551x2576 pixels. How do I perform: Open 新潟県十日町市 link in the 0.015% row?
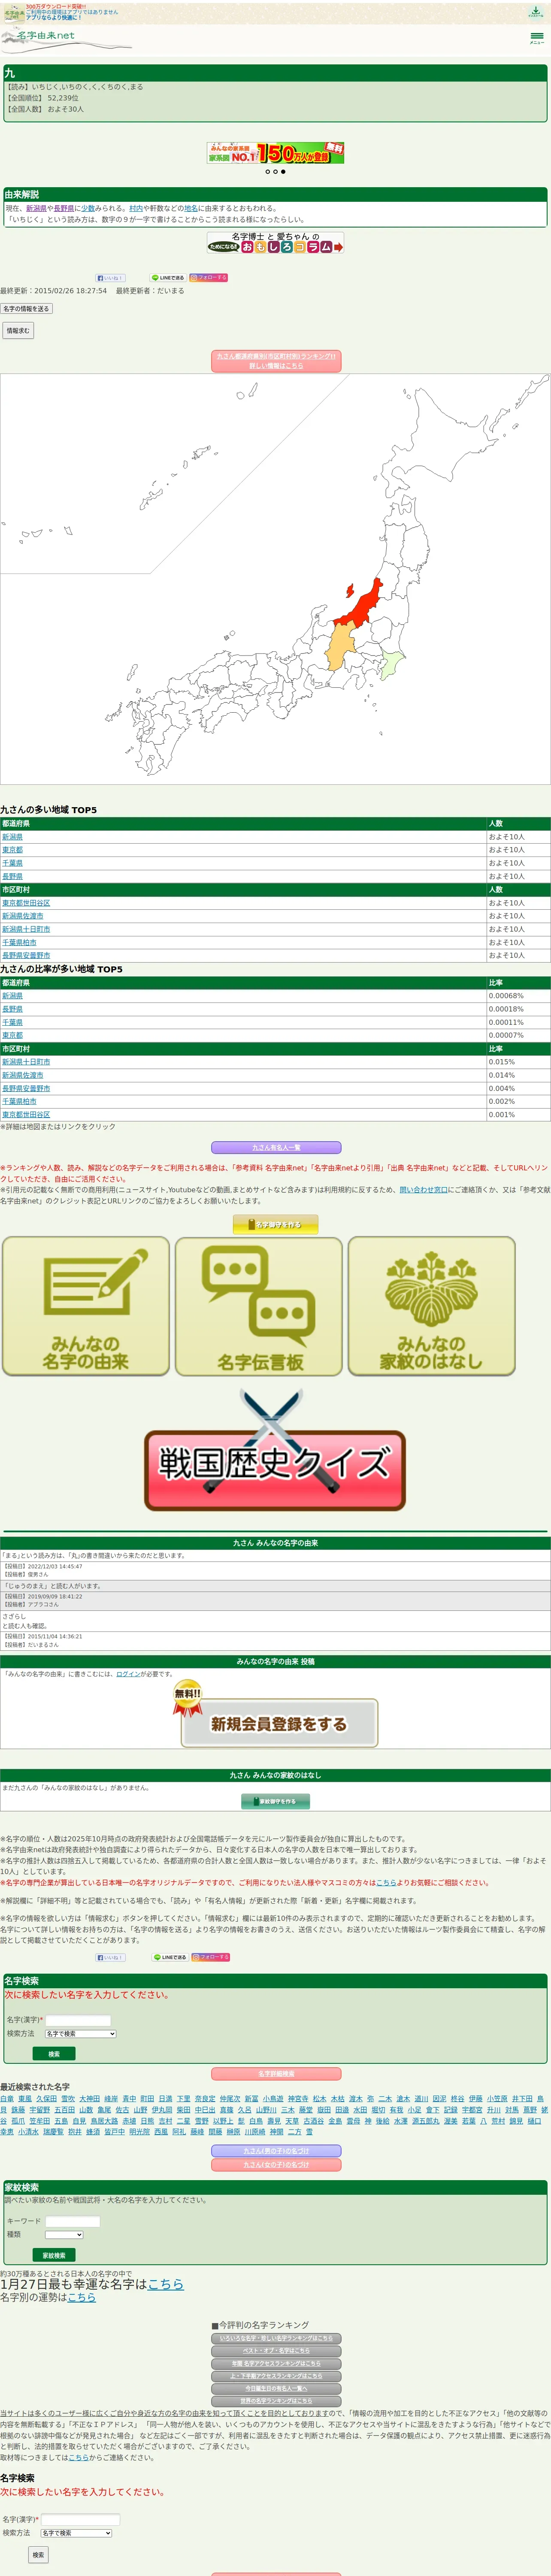(x=26, y=1062)
